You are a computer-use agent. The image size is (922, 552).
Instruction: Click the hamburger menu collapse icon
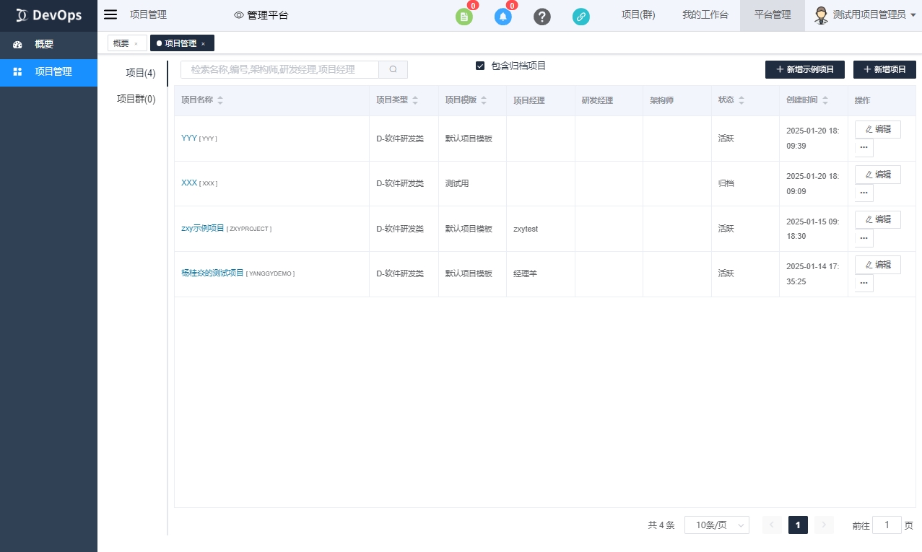point(110,14)
